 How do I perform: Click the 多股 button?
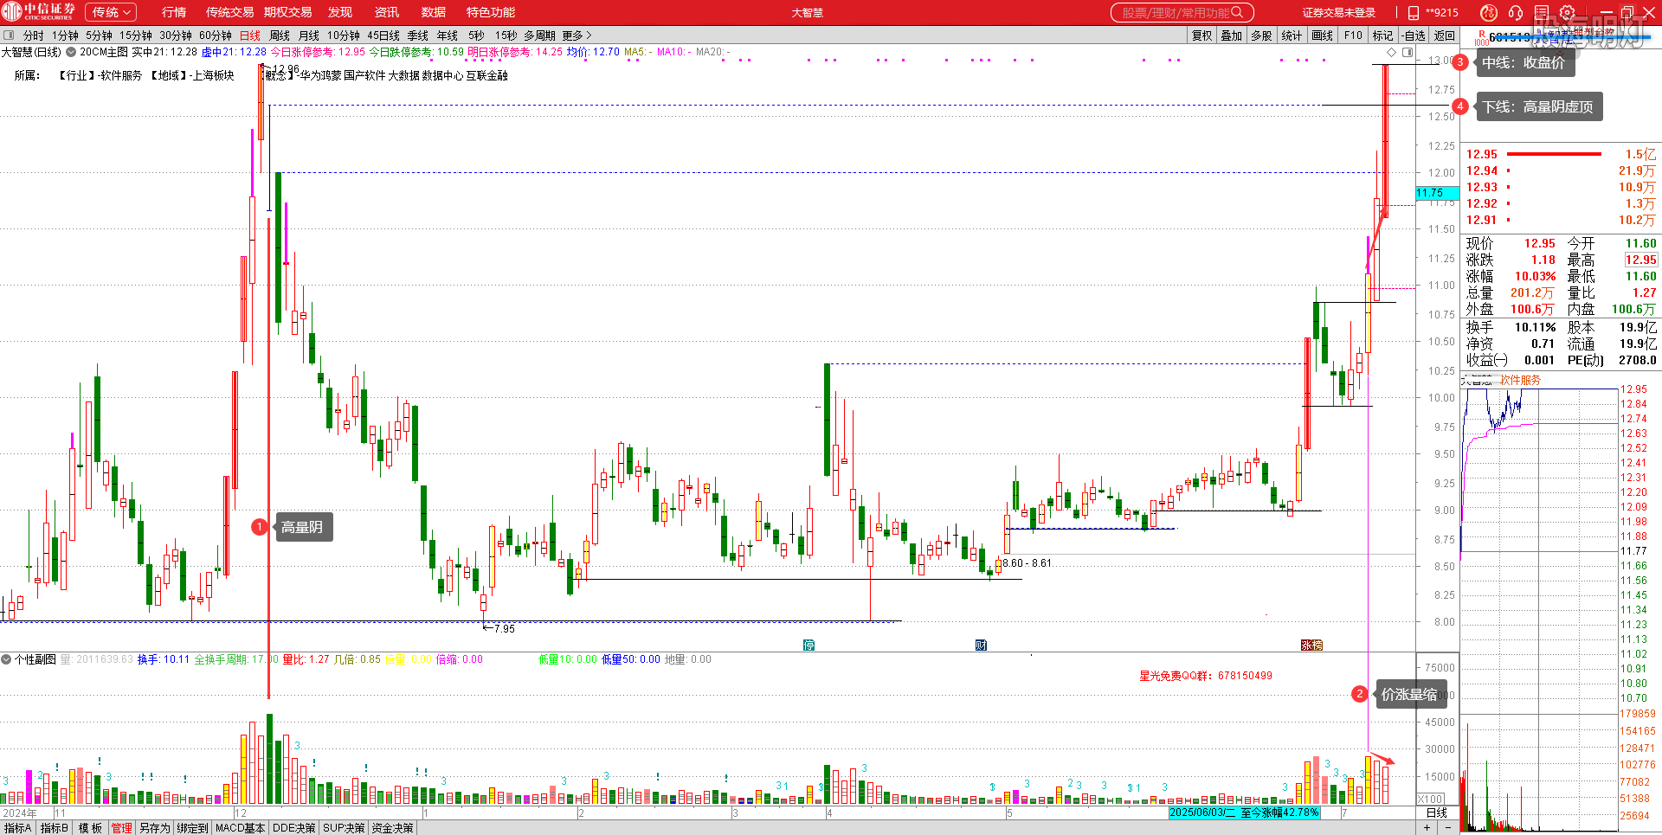pyautogui.click(x=1262, y=35)
